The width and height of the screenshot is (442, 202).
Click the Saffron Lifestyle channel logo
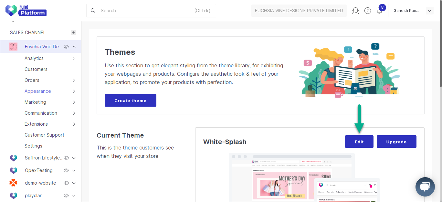(13, 158)
